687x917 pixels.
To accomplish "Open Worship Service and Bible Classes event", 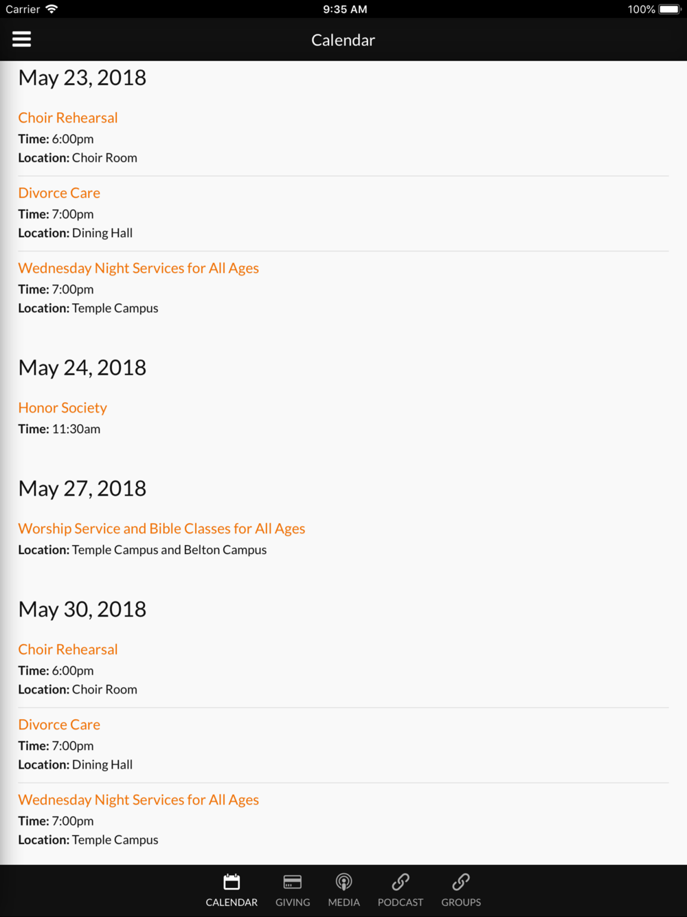I will pyautogui.click(x=161, y=529).
